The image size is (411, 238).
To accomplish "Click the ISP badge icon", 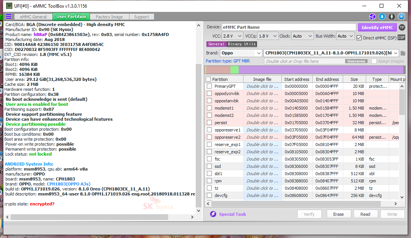I will [401, 38].
